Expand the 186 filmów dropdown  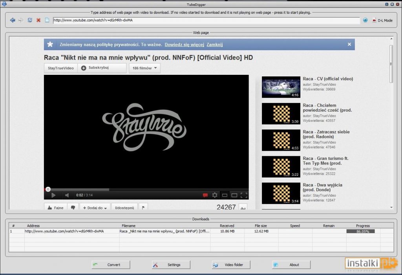(x=144, y=68)
